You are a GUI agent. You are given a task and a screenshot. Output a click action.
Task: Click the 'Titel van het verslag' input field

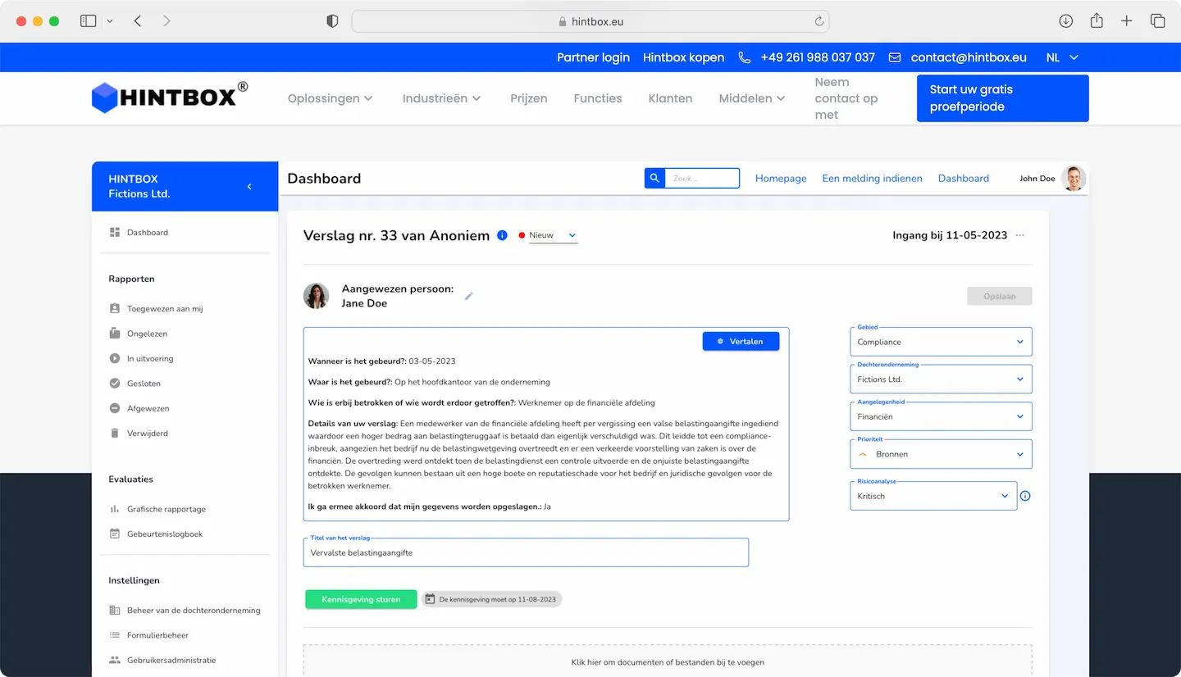tap(526, 552)
